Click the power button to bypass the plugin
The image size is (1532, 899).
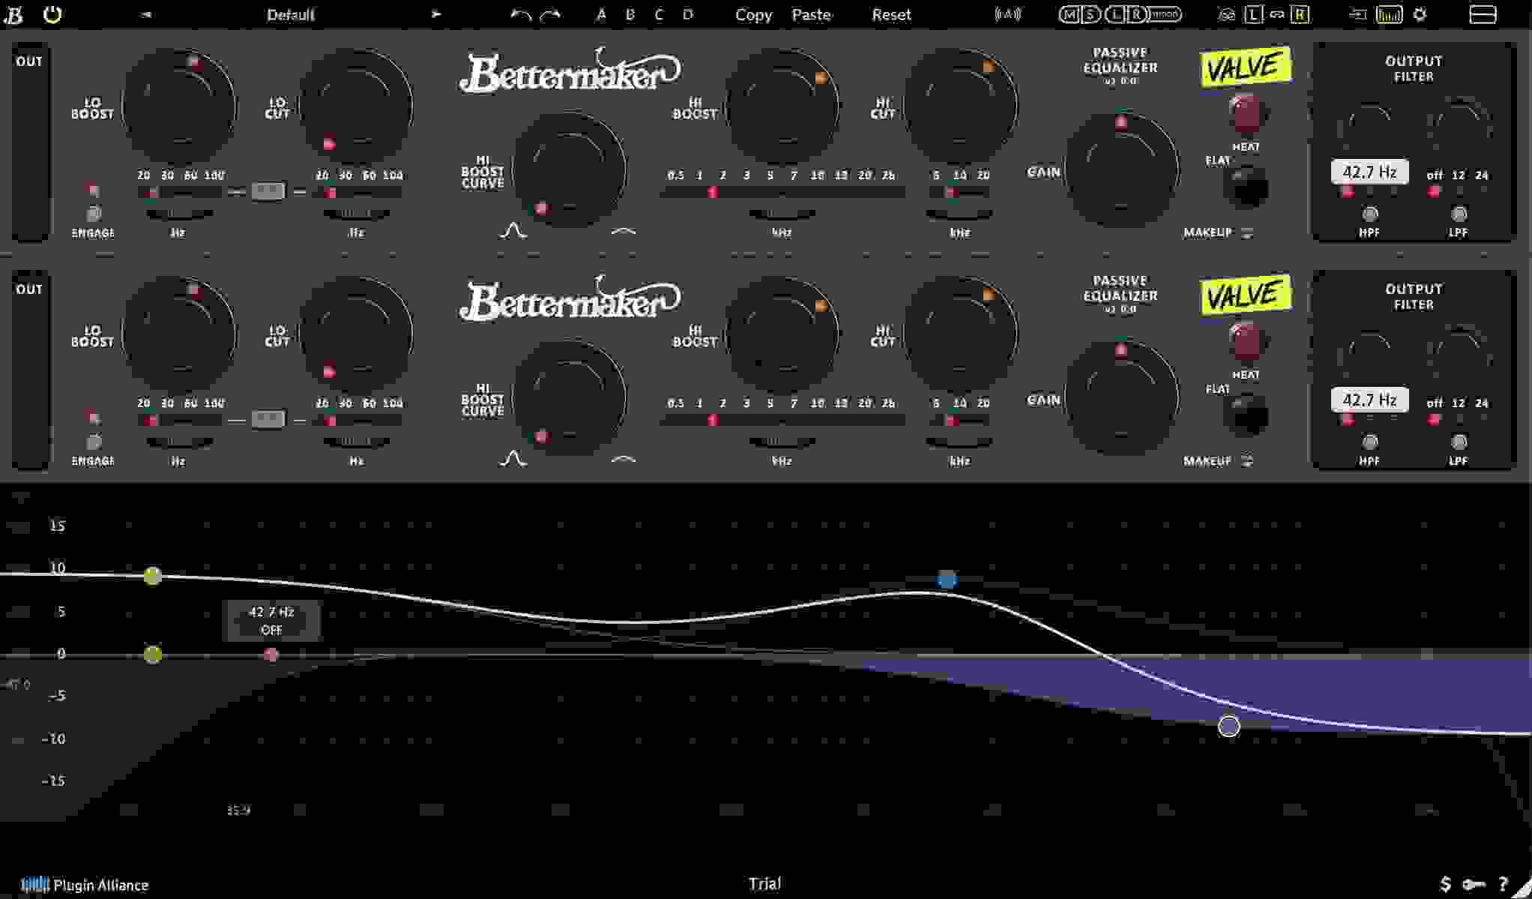tap(51, 13)
